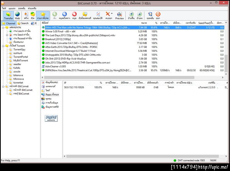Select TorrentSpy in the site tree
Screen dimensions: 230x171
point(20,49)
